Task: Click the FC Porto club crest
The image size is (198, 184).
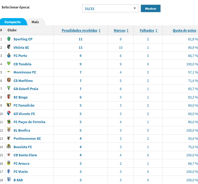Action: point(9,55)
